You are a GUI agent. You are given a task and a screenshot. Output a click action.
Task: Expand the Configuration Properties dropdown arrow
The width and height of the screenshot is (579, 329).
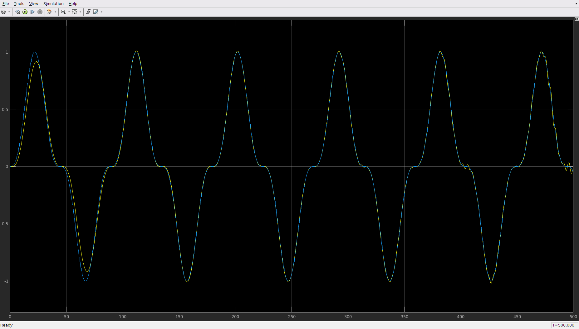(9, 12)
